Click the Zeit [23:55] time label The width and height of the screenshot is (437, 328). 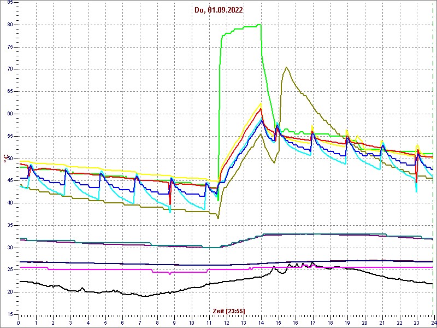(229, 311)
